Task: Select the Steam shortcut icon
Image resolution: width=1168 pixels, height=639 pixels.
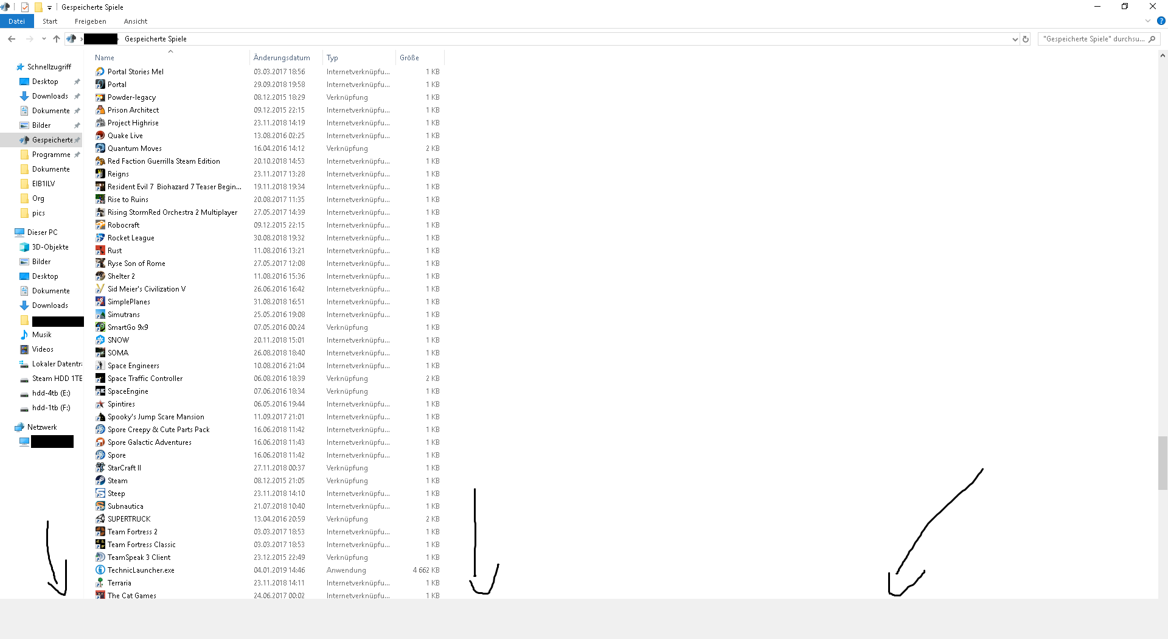Action: [x=100, y=481]
